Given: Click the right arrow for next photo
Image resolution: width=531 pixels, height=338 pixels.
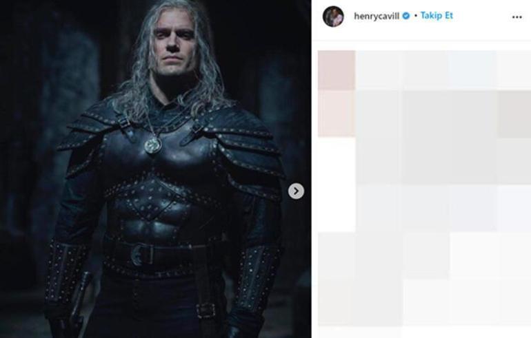Looking at the screenshot, I should [x=296, y=191].
